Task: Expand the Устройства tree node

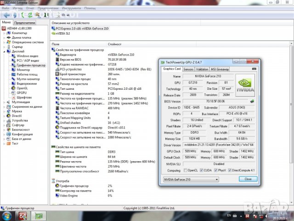Action: pyautogui.click(x=4, y=121)
